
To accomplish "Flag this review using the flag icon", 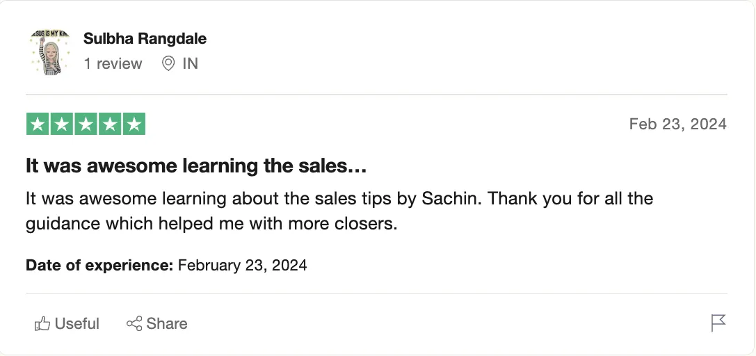I will point(718,323).
